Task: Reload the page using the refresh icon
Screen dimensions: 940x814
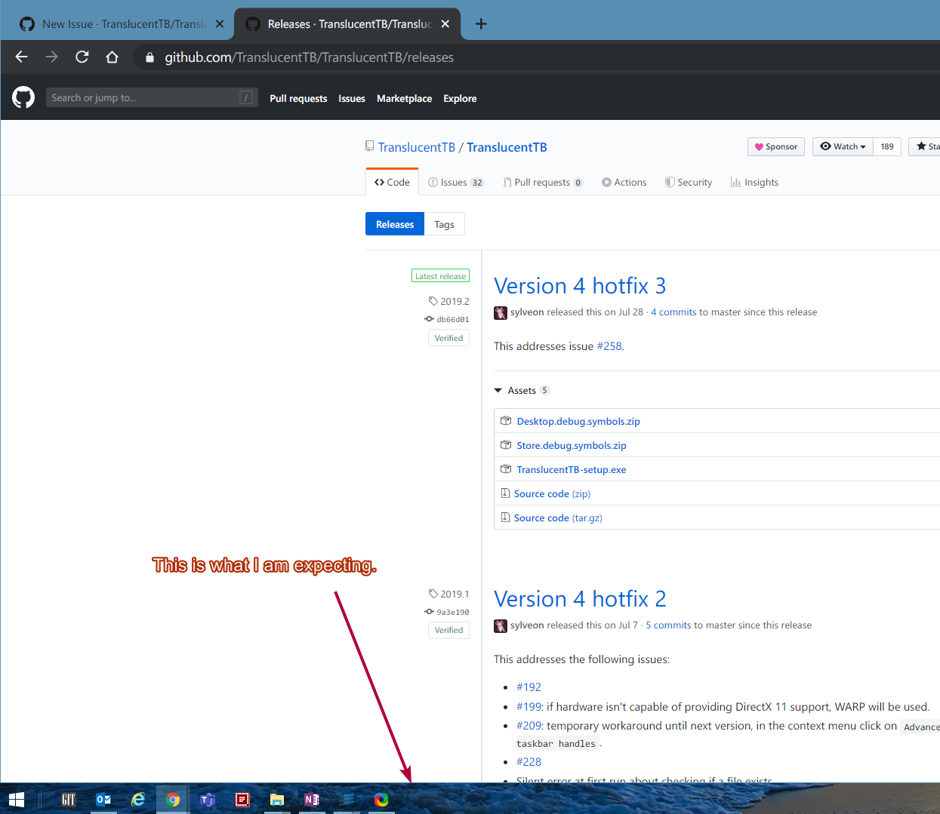Action: (x=82, y=57)
